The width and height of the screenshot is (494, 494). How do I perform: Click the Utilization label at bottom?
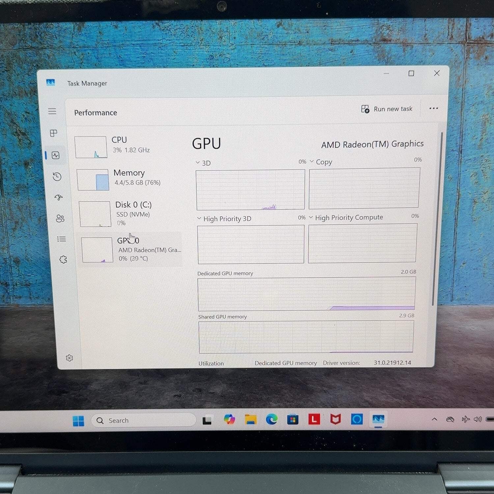[x=211, y=364]
